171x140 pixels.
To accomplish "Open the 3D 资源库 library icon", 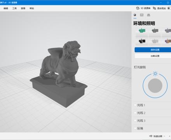I will (138, 8).
